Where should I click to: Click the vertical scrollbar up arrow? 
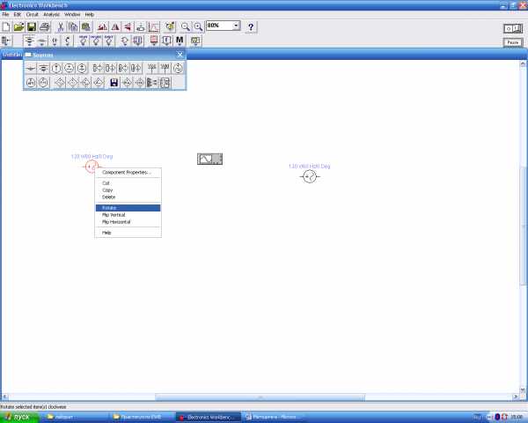[x=523, y=63]
